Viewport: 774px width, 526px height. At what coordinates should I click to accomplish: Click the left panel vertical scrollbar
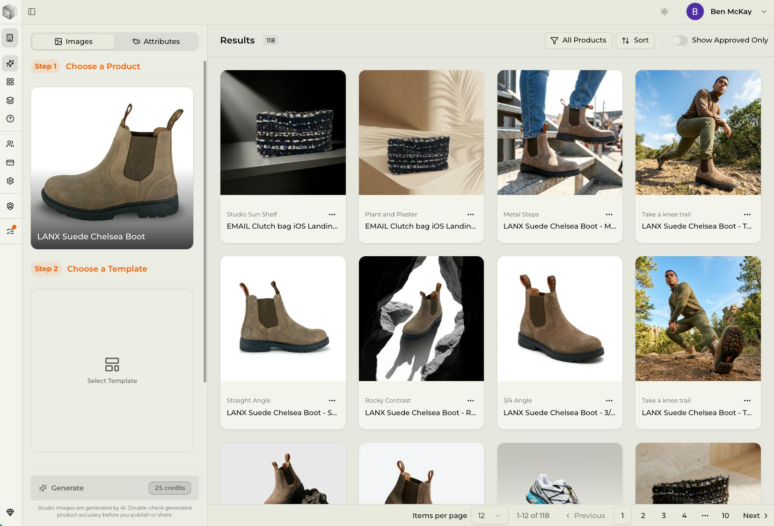(x=205, y=221)
